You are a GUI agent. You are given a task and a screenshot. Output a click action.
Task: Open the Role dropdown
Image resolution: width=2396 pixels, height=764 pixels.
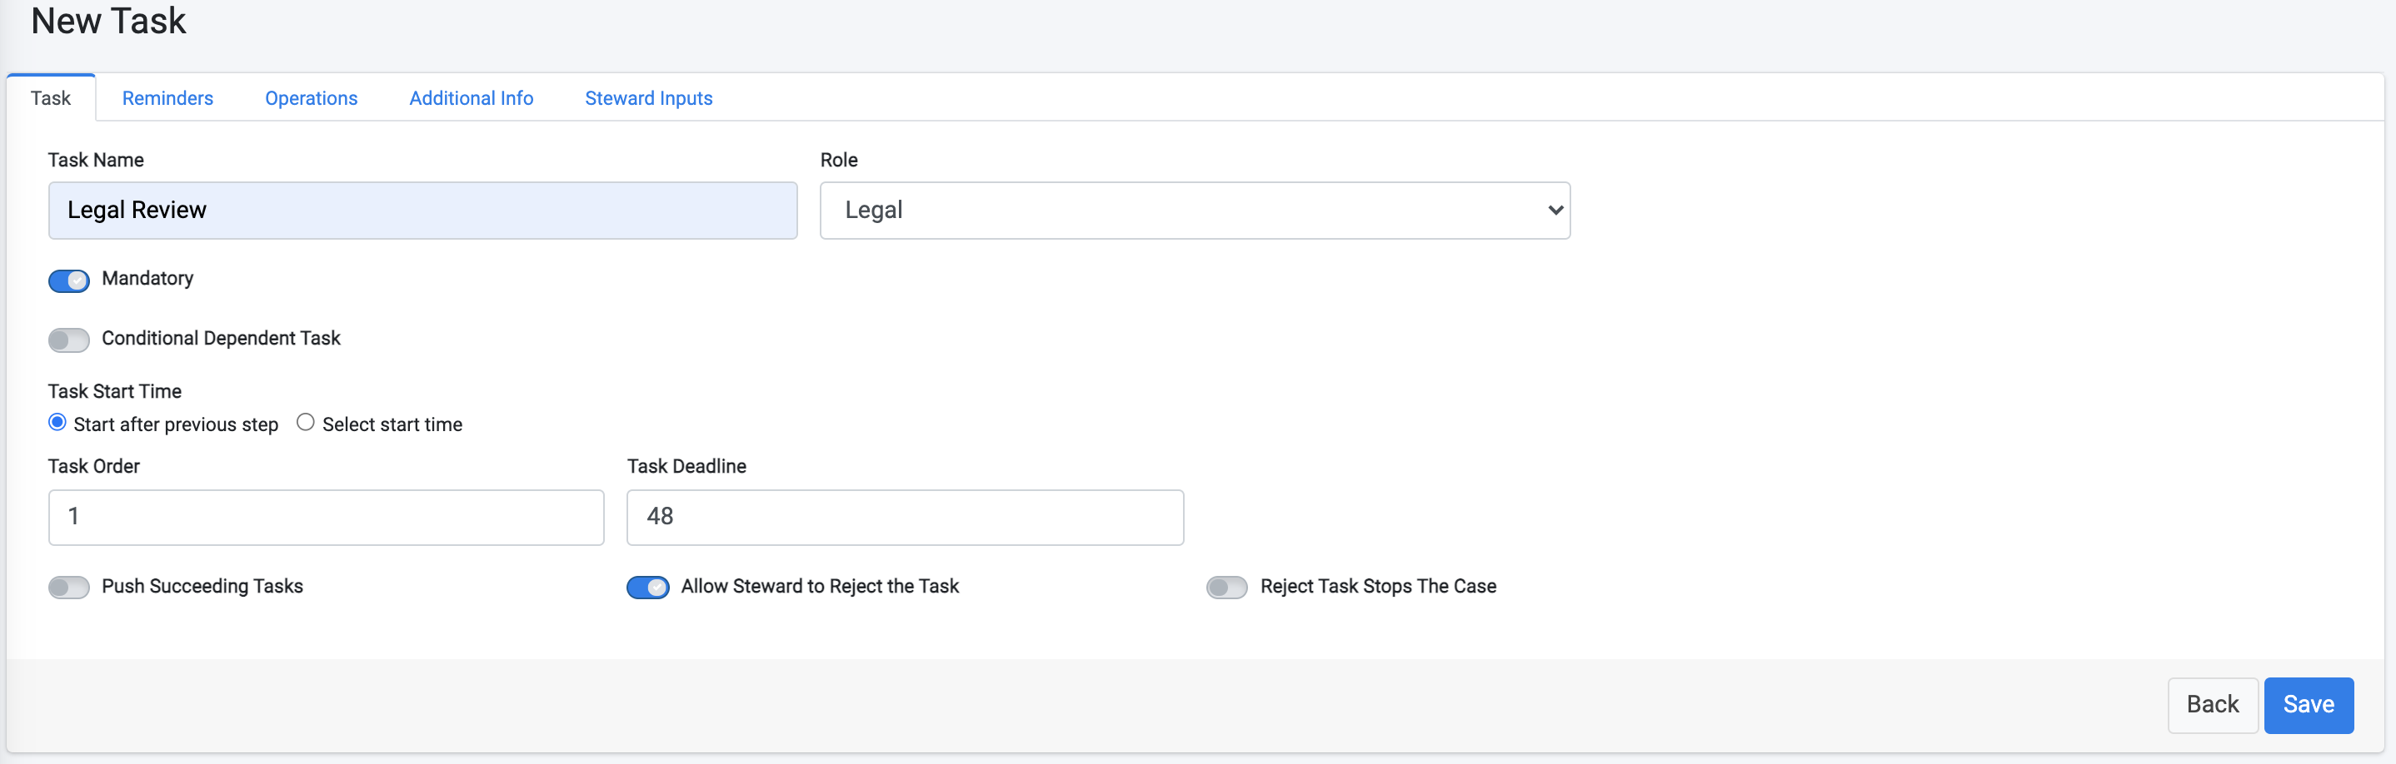click(x=1195, y=210)
